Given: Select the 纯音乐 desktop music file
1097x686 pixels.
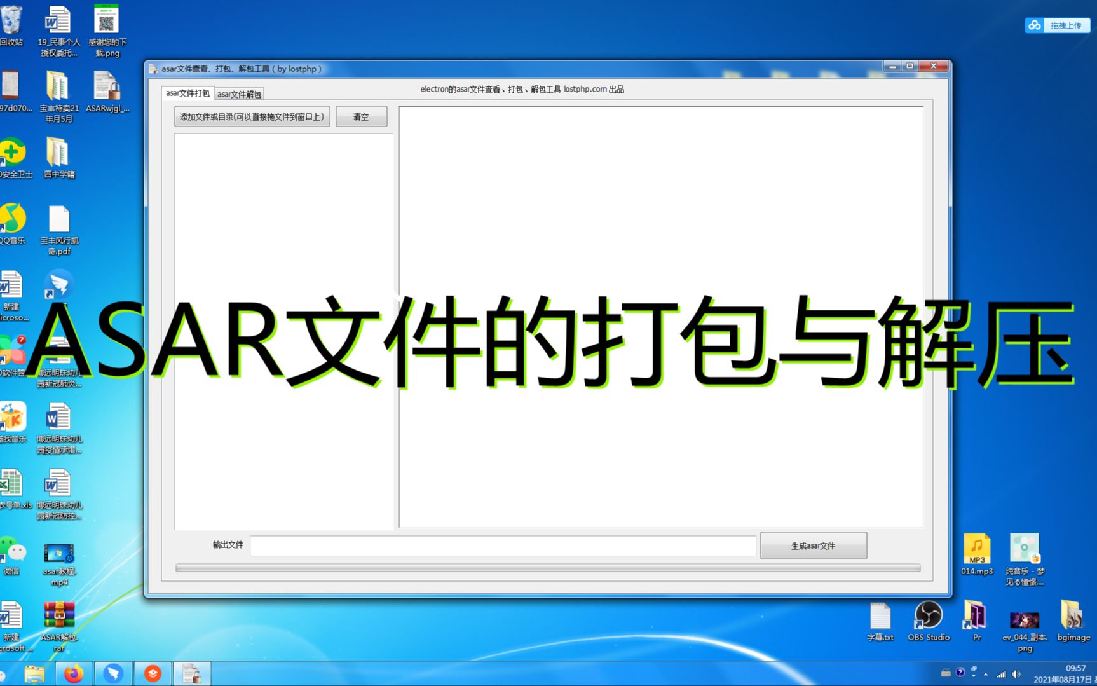Looking at the screenshot, I should click(1025, 559).
